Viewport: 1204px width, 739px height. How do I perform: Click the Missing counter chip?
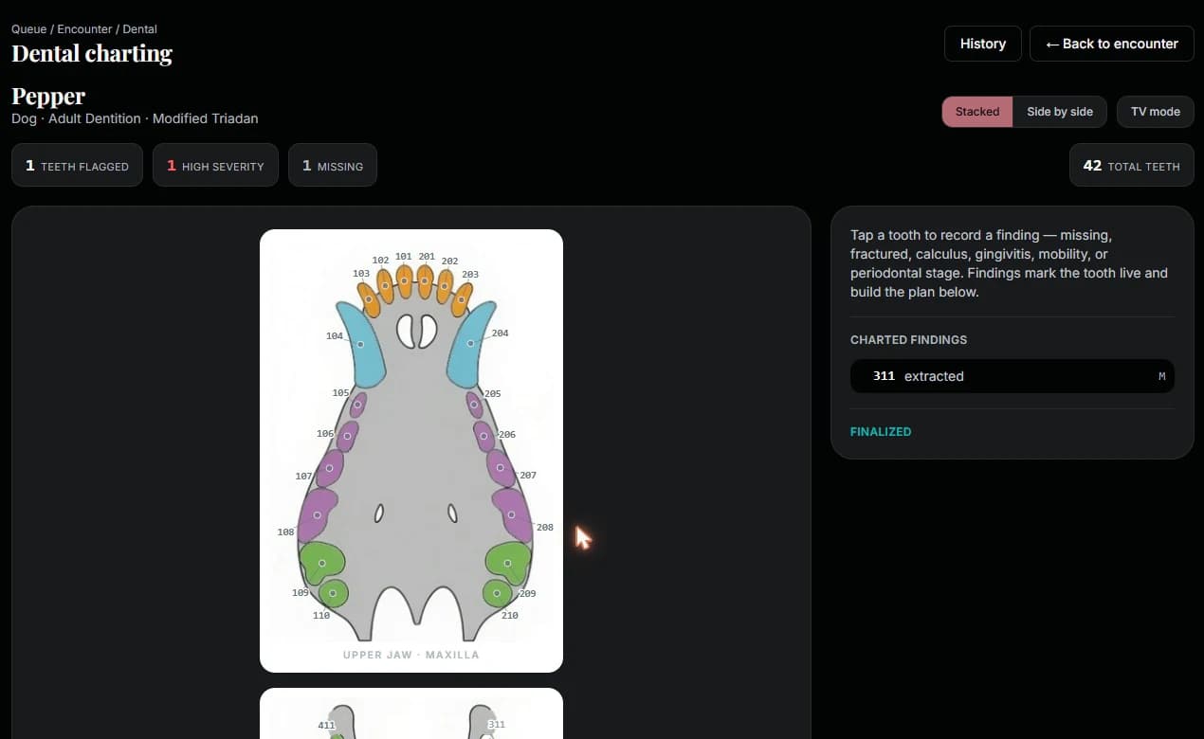[333, 165]
